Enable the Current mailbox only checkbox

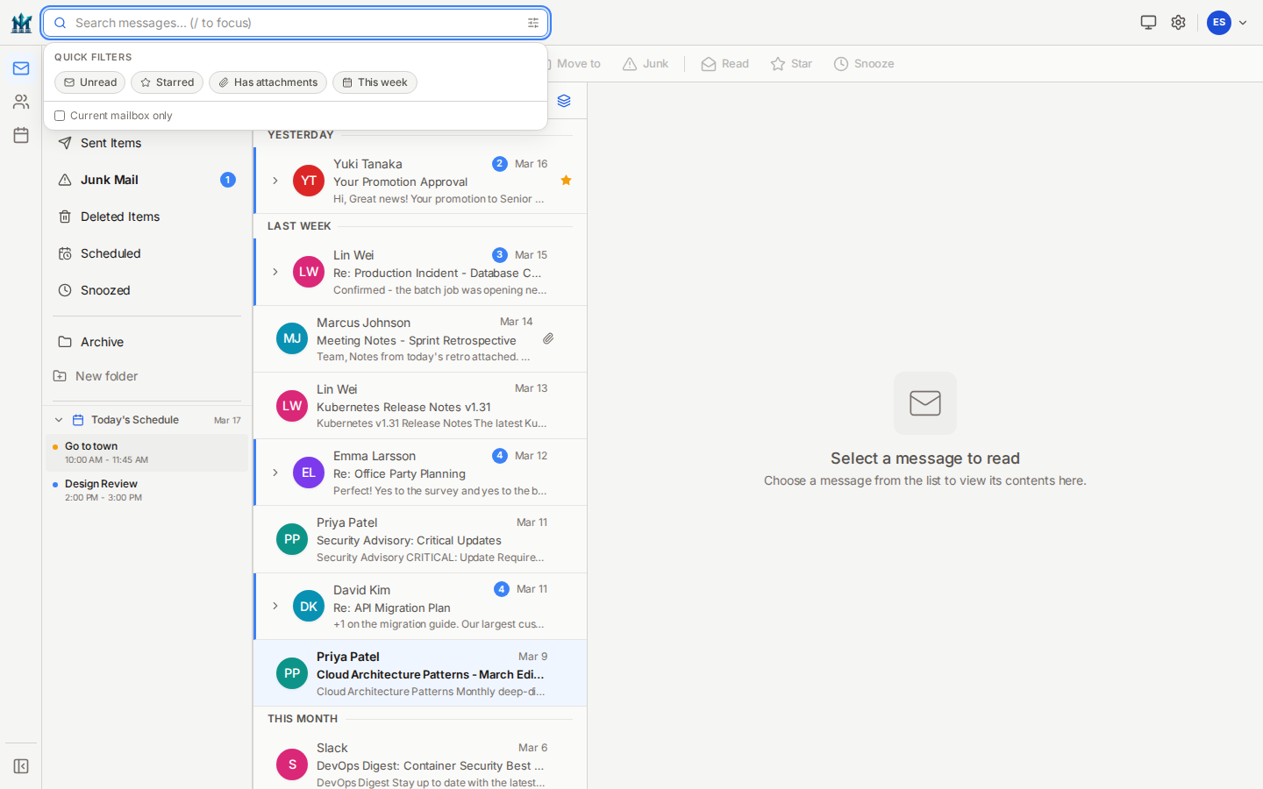[x=60, y=116]
